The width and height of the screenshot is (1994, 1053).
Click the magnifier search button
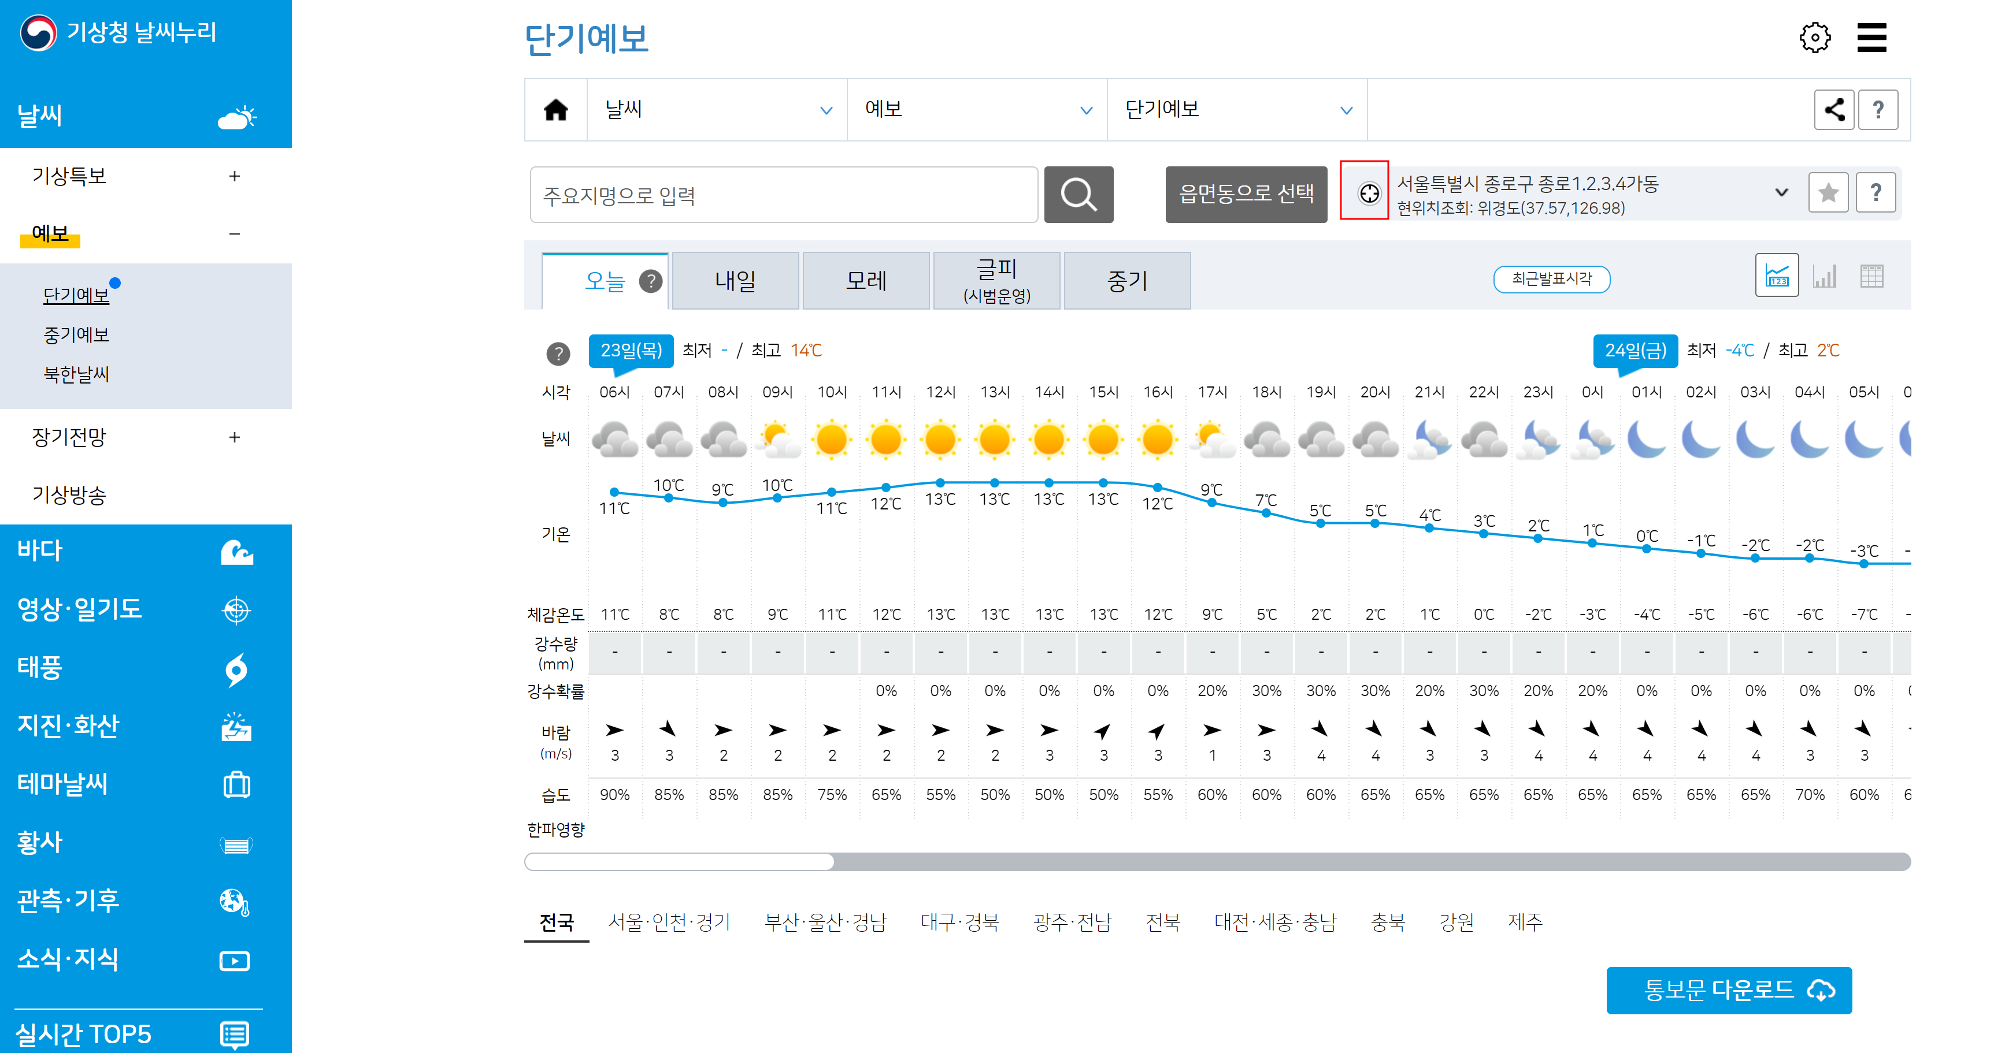1077,194
